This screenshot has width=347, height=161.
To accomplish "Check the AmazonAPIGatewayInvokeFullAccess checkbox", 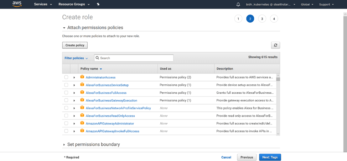I will click(x=66, y=131).
